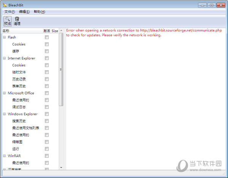The height and width of the screenshot is (178, 228).
Task: Close the BleachBit window
Action: pos(221,5)
